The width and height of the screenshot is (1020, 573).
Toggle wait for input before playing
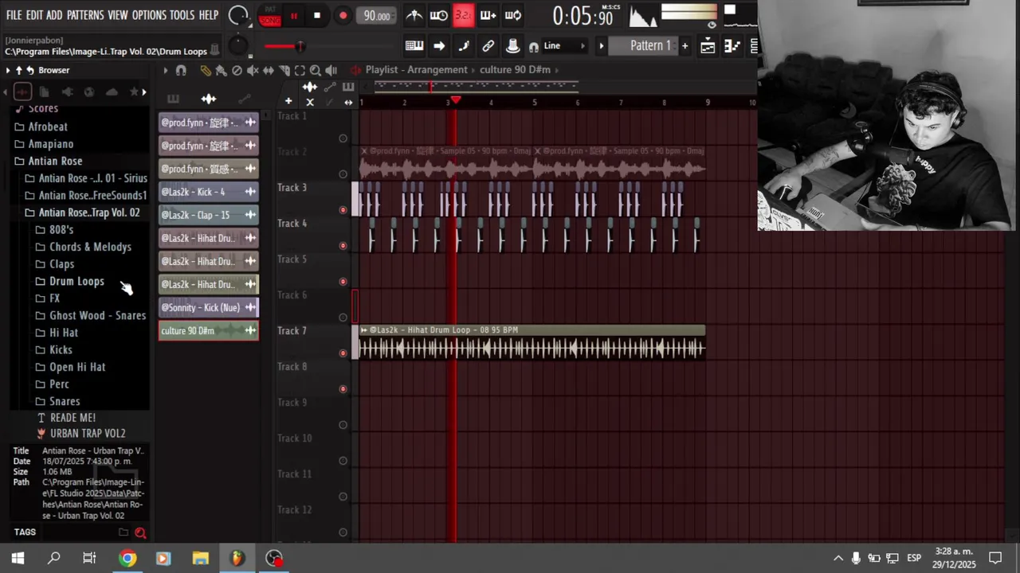click(x=438, y=15)
